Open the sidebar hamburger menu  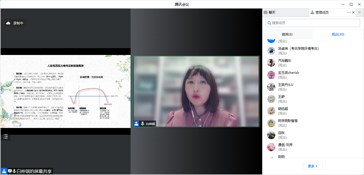360,12
